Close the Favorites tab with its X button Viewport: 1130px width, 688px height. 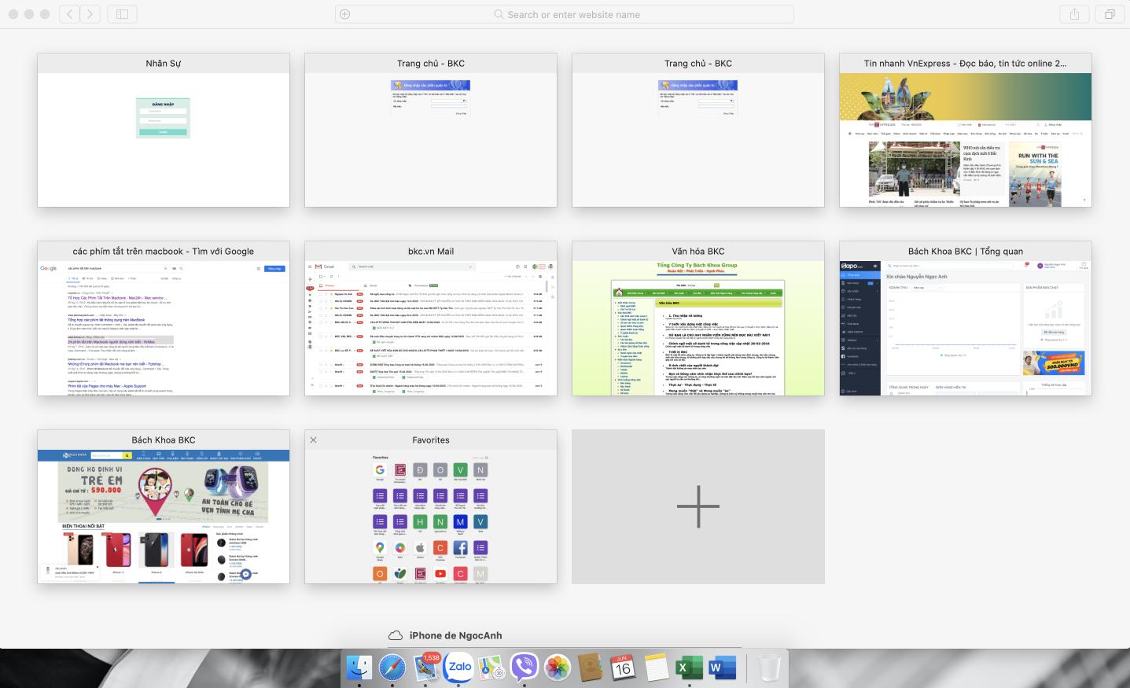(313, 440)
